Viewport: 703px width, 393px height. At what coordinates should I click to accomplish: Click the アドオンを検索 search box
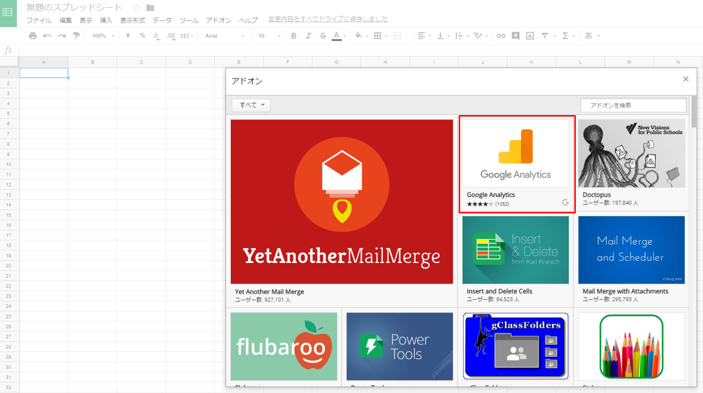pyautogui.click(x=633, y=105)
